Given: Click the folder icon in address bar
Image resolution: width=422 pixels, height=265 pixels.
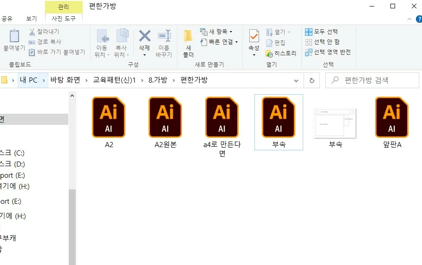Looking at the screenshot, I should (x=4, y=80).
